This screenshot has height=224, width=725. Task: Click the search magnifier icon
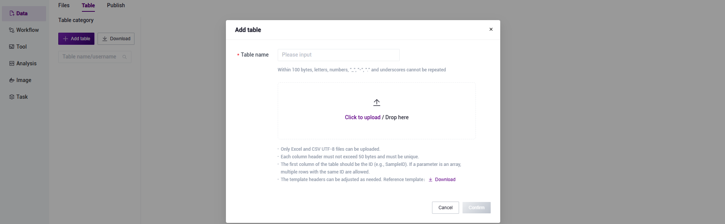point(125,57)
